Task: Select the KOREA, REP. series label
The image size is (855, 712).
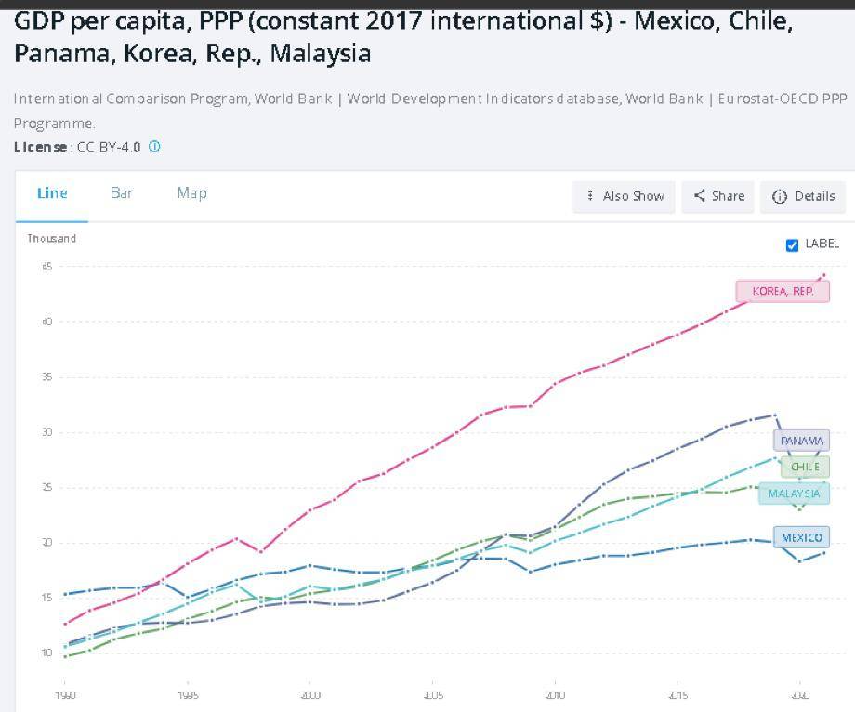Action: pos(783,291)
